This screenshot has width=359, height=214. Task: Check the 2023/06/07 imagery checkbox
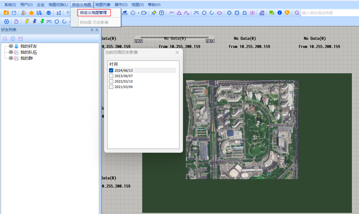(111, 76)
